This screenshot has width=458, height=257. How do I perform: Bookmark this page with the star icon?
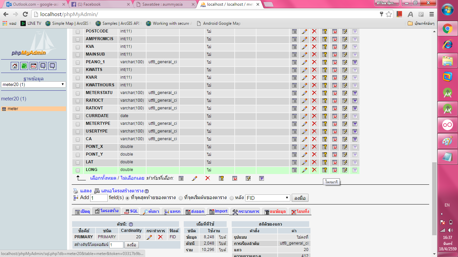pyautogui.click(x=389, y=14)
